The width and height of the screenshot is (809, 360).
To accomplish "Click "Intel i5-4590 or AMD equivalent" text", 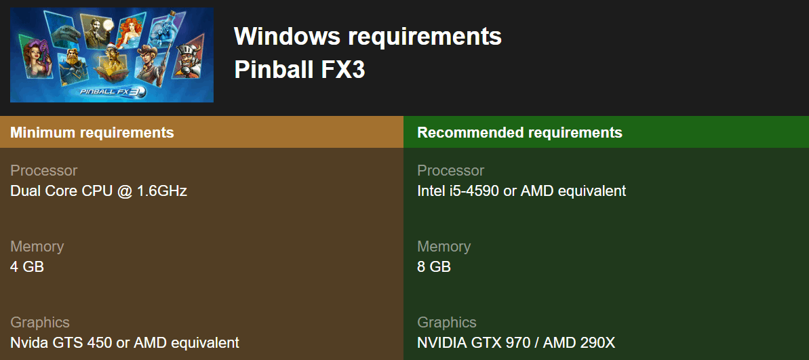I will coord(521,191).
